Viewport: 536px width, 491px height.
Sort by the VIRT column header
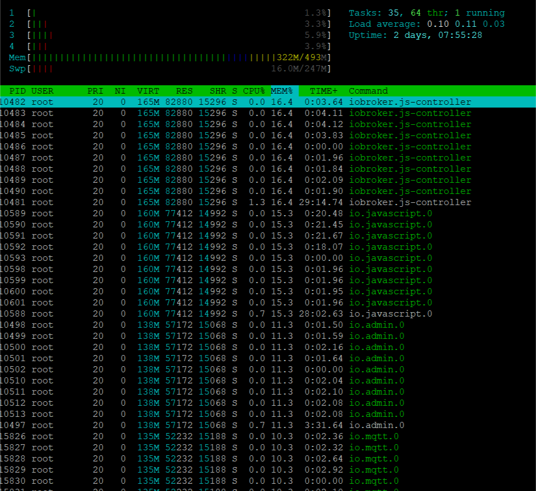[148, 91]
